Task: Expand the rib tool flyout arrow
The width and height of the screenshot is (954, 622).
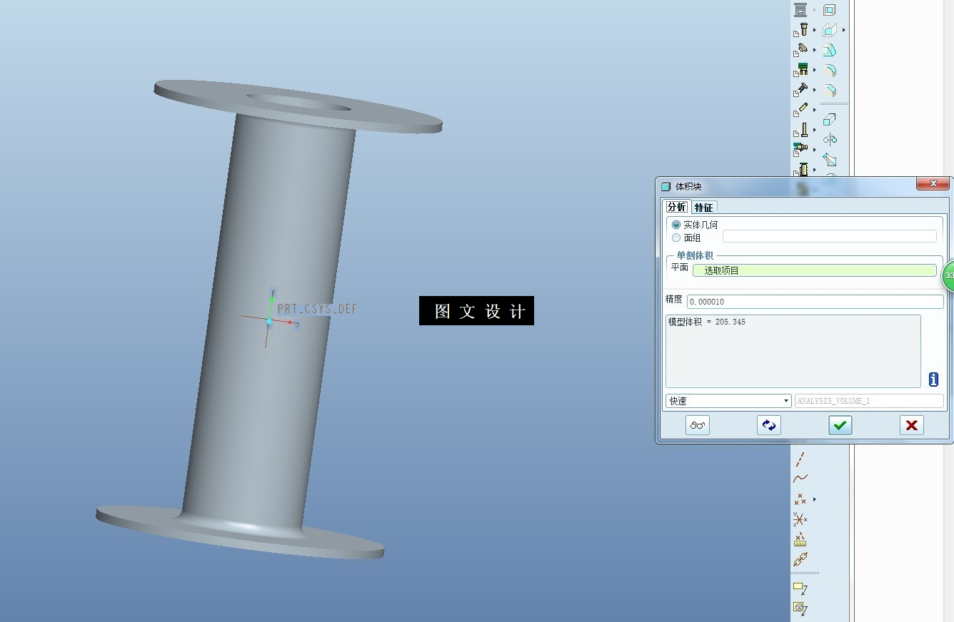Action: click(x=843, y=30)
